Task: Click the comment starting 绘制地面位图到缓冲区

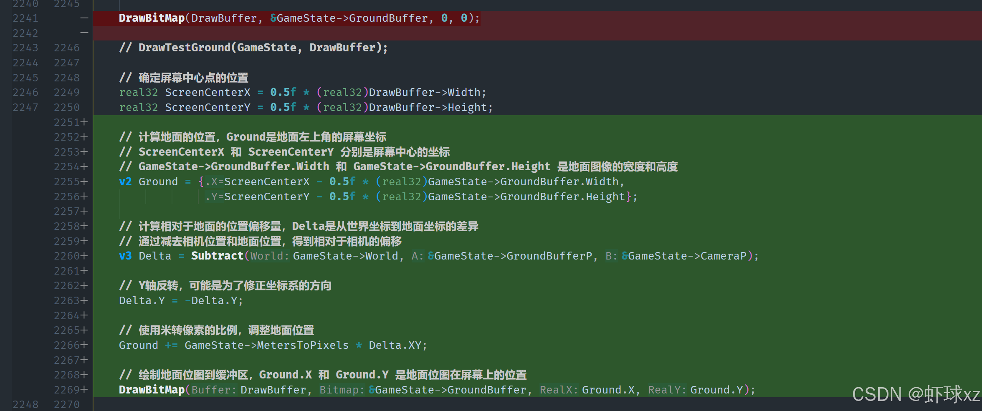Action: coord(323,375)
